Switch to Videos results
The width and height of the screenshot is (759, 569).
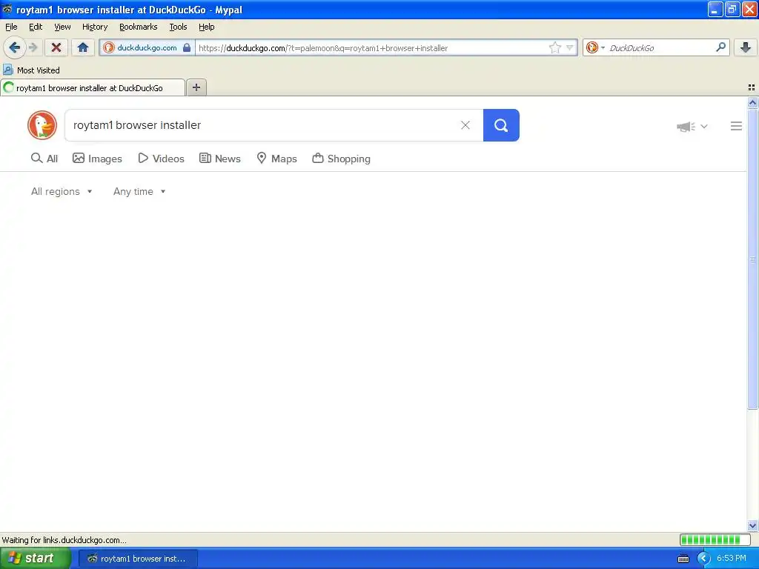161,159
